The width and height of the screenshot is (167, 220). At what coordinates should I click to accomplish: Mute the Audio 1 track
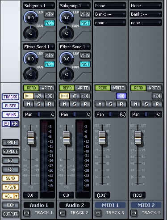(x=29, y=104)
